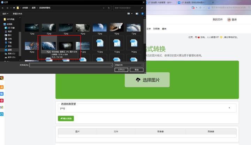The width and height of the screenshot is (251, 145).
Task: Open 软件 (D:) drive in sidebar
Action: point(10,57)
